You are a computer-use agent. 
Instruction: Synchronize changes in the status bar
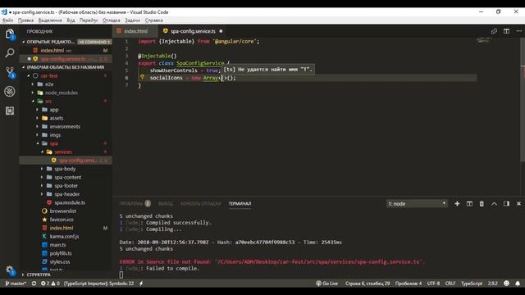click(34, 284)
